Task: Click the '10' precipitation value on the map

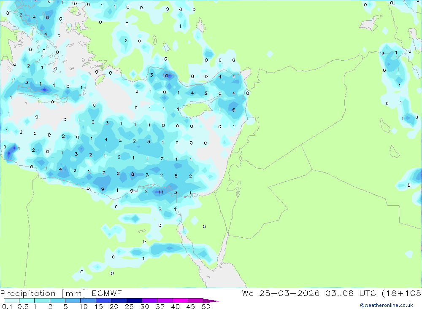Action: [x=165, y=76]
